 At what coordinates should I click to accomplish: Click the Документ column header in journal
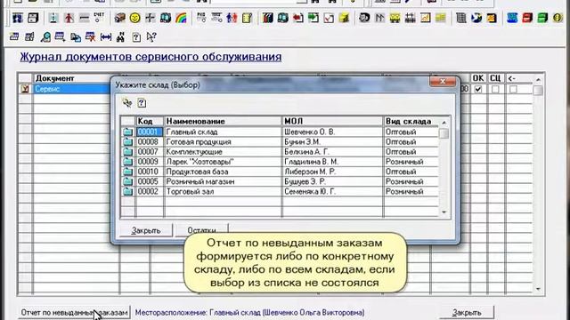click(x=77, y=78)
